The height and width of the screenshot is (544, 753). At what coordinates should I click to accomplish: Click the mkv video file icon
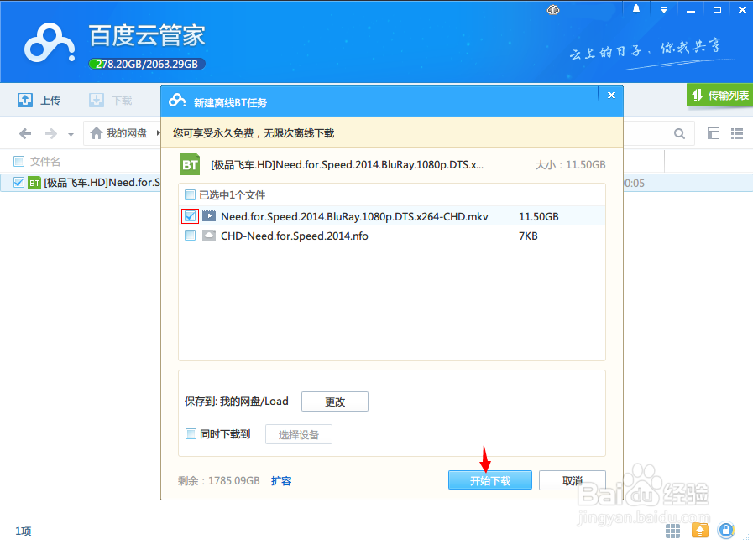click(209, 216)
